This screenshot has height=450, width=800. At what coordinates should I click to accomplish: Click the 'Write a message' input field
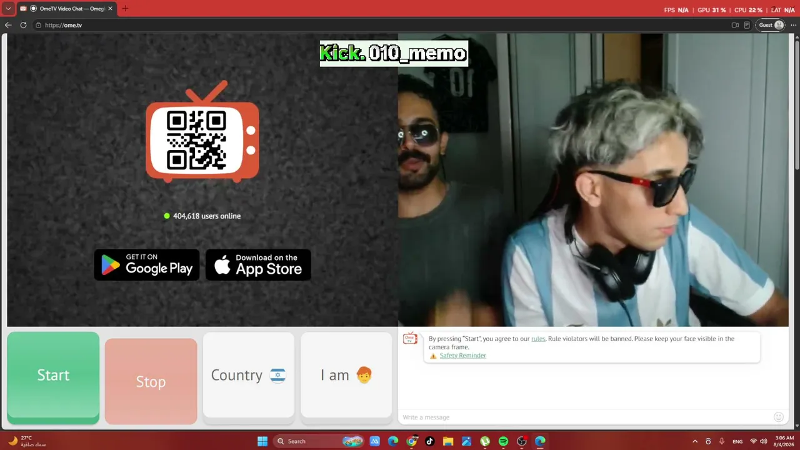(584, 417)
